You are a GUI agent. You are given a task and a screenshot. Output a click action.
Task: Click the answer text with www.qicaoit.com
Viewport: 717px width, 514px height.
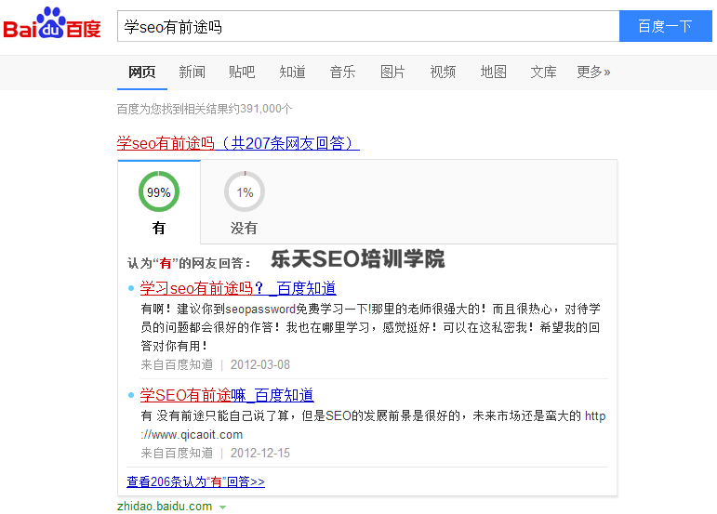tap(373, 425)
